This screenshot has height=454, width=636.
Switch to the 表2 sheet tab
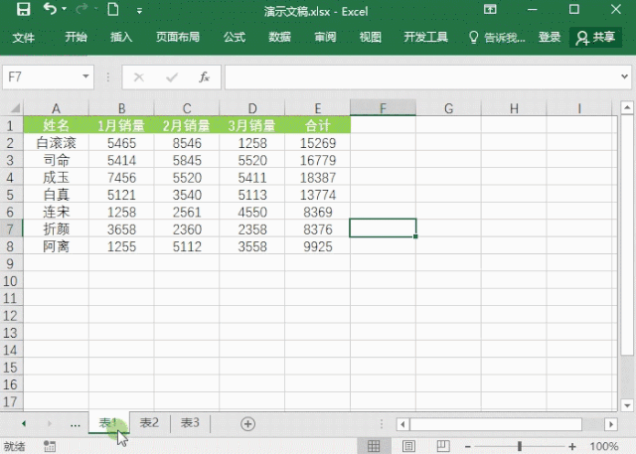pyautogui.click(x=149, y=423)
